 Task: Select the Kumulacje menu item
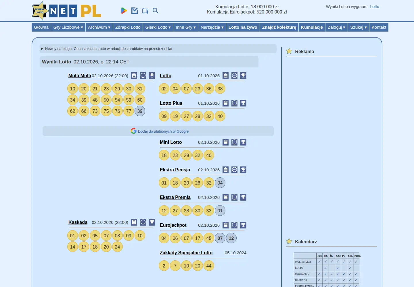point(312,27)
